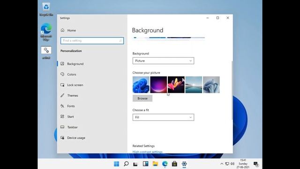The image size is (300, 169).
Task: Click the Fonts letter icon
Action: (62, 106)
